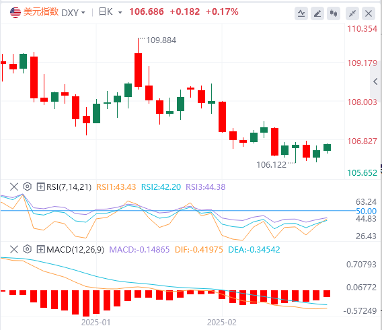
Task: Expand the MACD panel plus box
Action: 40,249
